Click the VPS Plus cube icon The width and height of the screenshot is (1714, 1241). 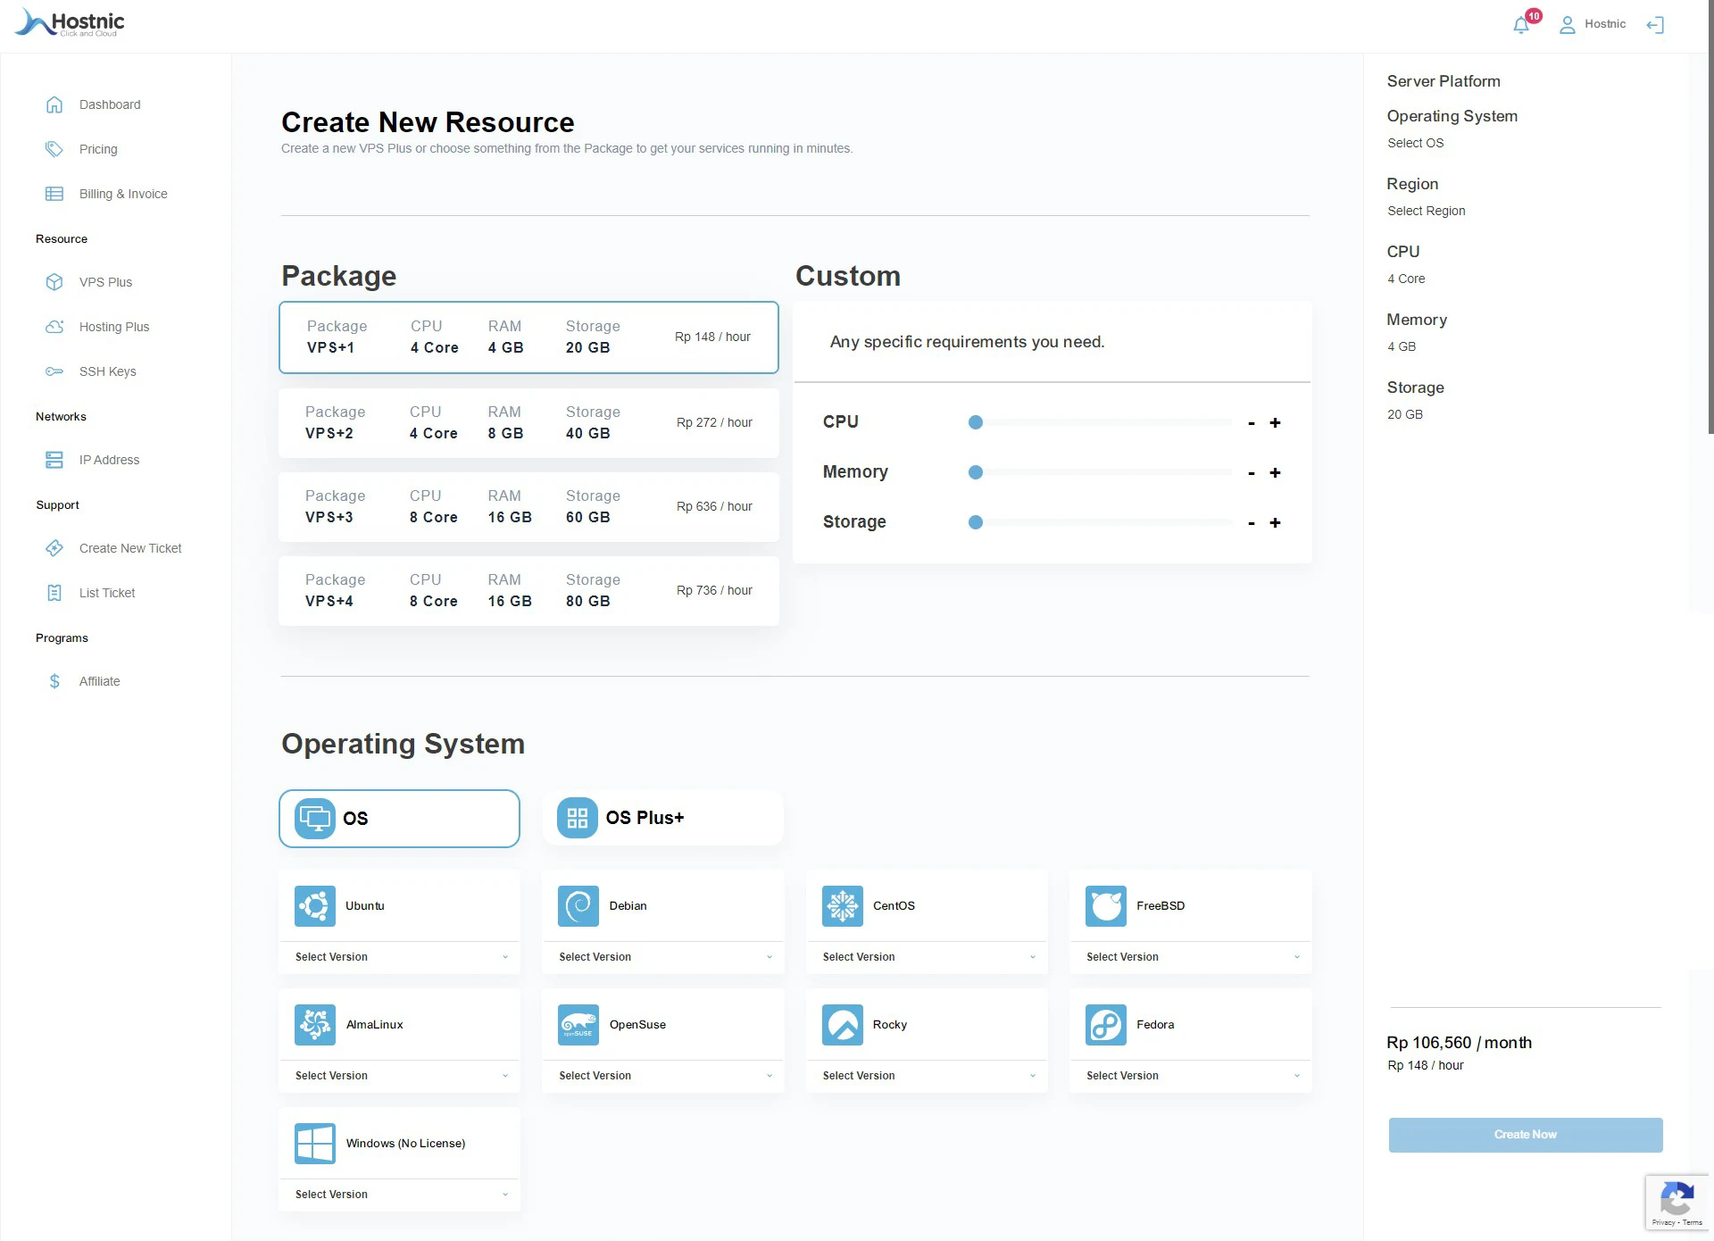tap(54, 282)
